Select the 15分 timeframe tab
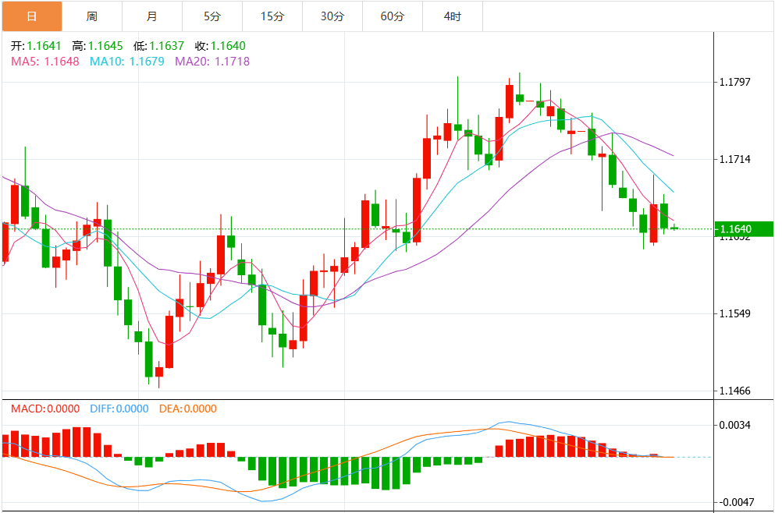The image size is (782, 513). [x=272, y=16]
